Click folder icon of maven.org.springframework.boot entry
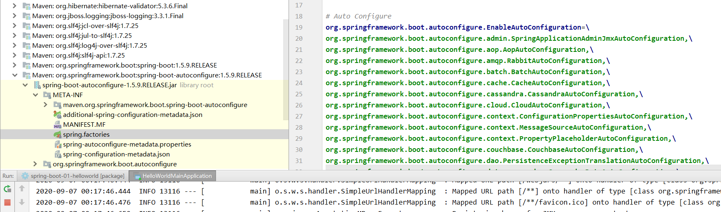The height and width of the screenshot is (212, 721). (x=57, y=105)
